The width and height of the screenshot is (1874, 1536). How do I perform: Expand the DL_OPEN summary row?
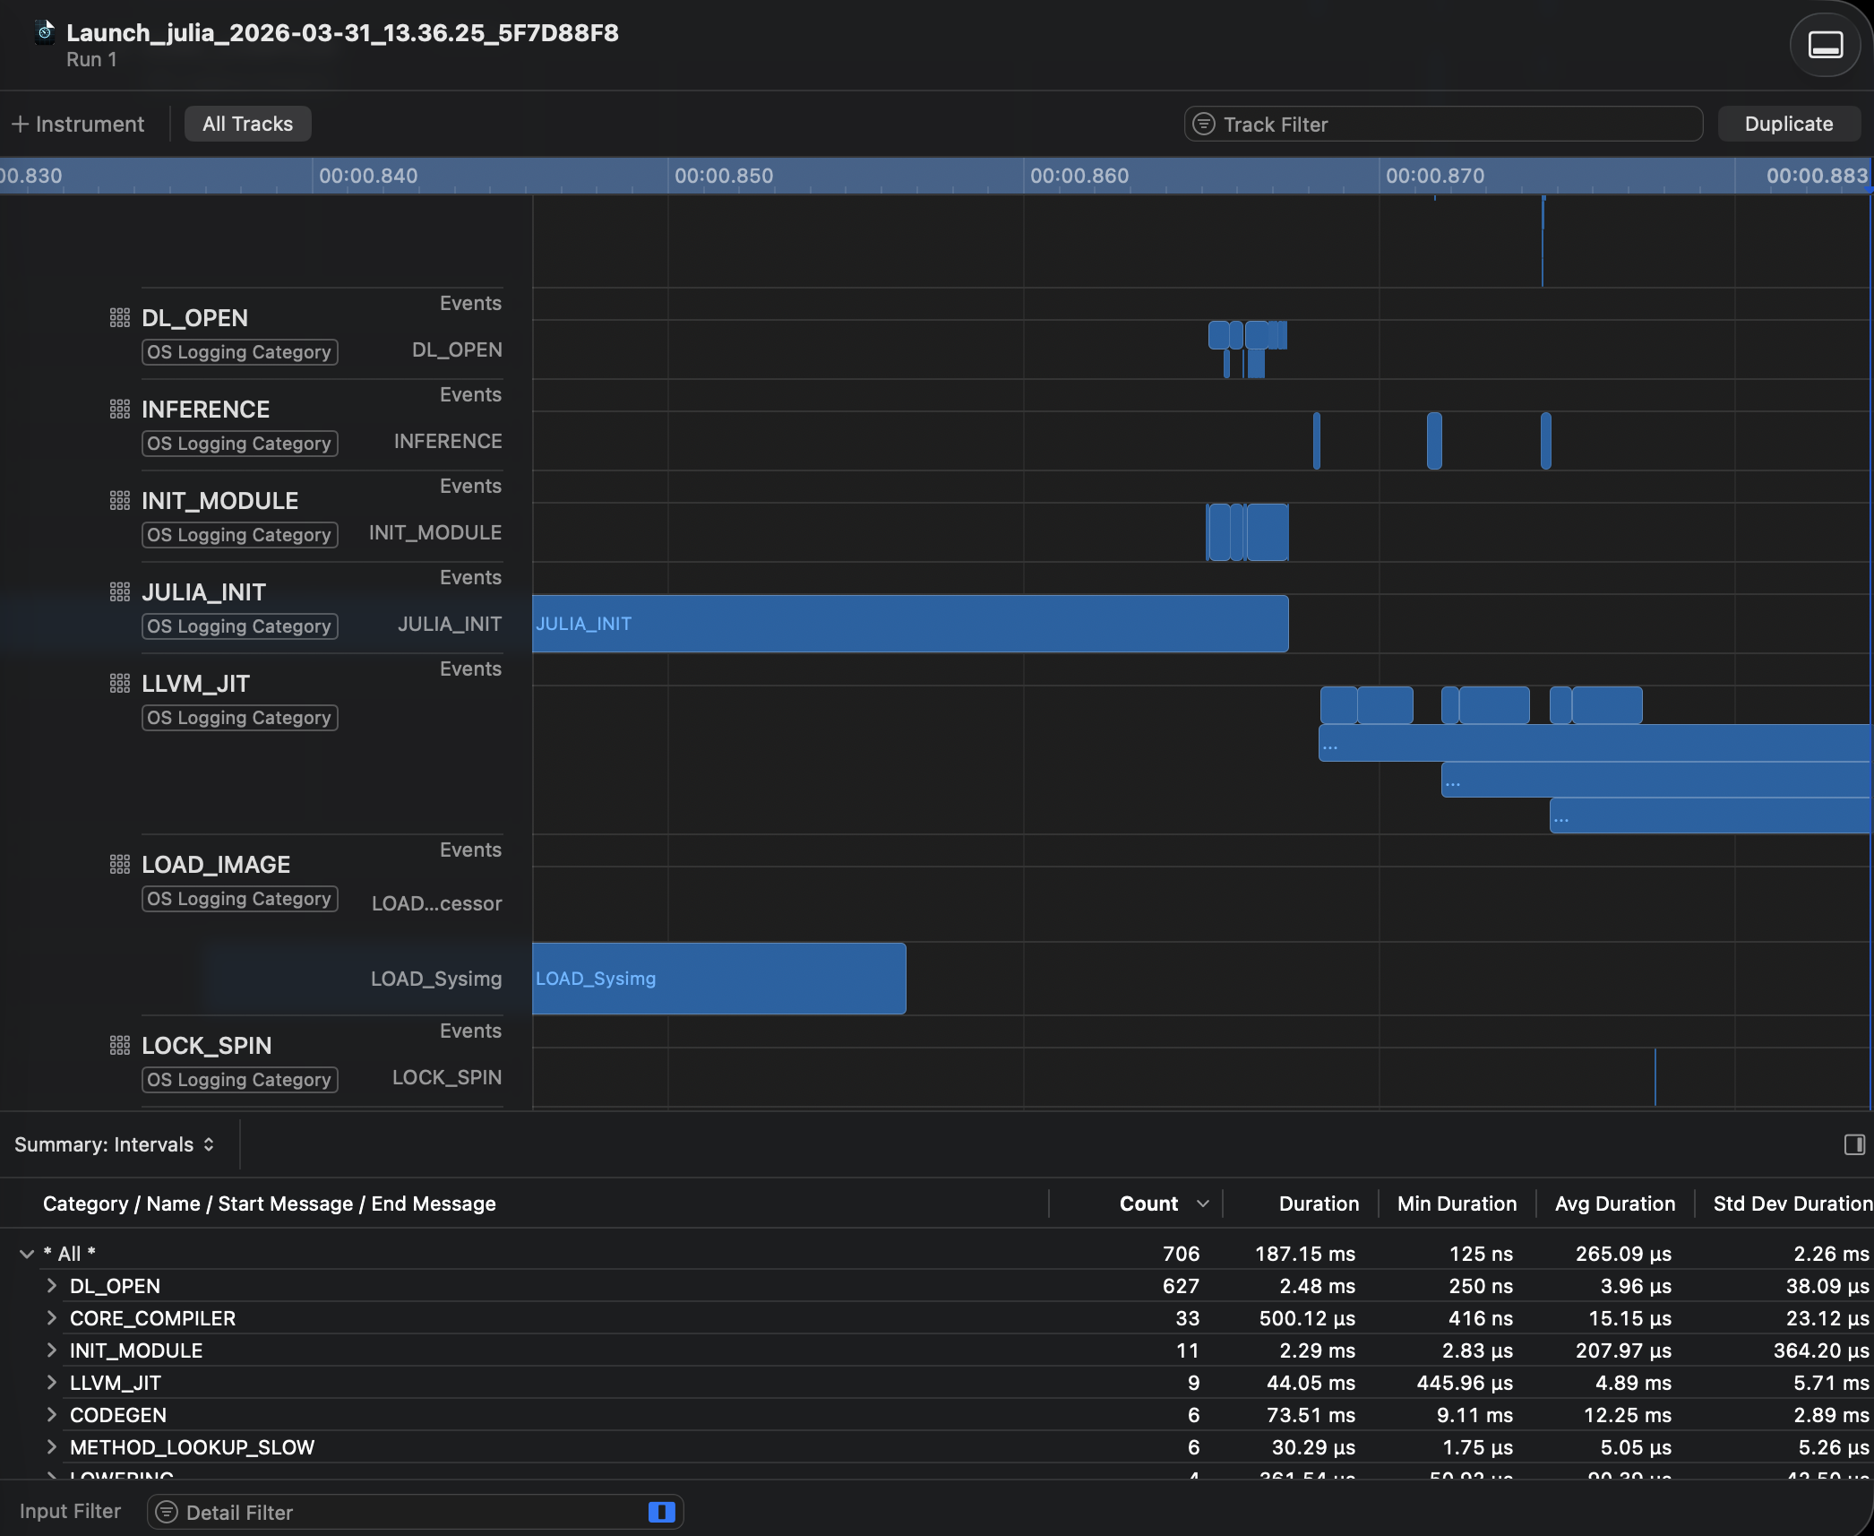(52, 1286)
